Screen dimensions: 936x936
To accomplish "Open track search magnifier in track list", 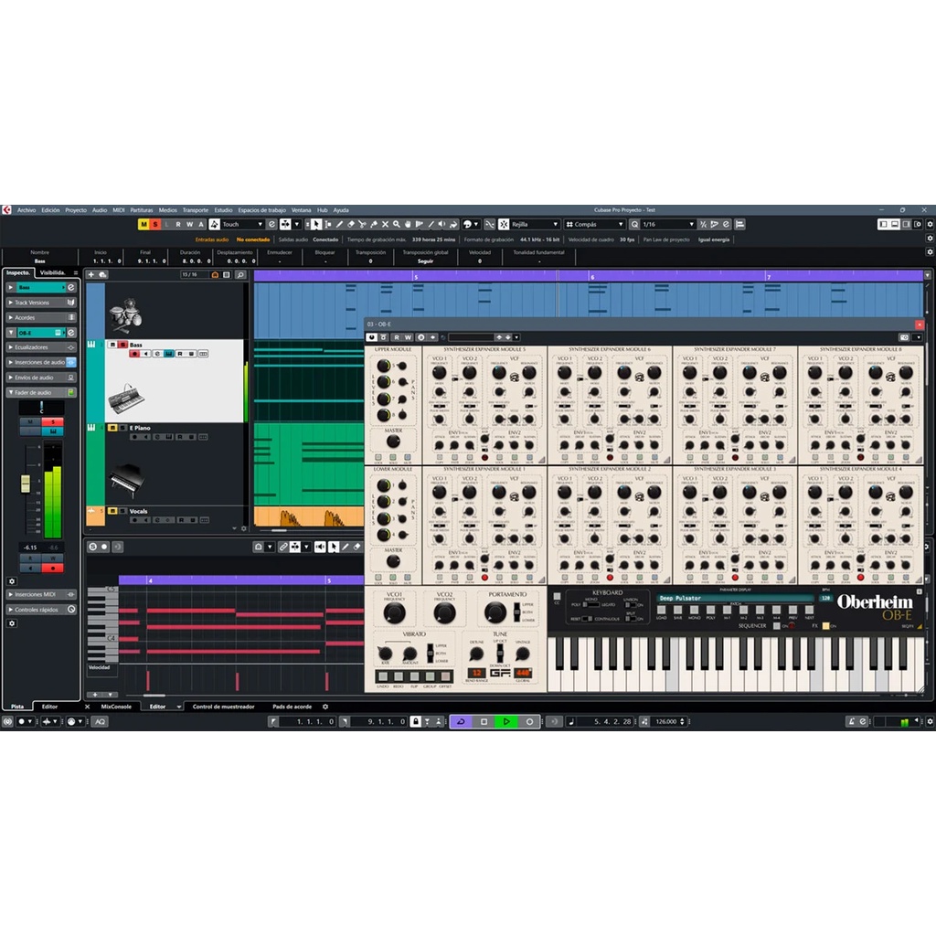I will (x=240, y=274).
